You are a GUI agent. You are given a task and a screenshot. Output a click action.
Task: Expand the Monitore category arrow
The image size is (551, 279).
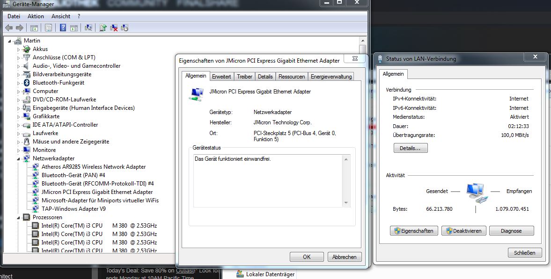[x=19, y=150]
